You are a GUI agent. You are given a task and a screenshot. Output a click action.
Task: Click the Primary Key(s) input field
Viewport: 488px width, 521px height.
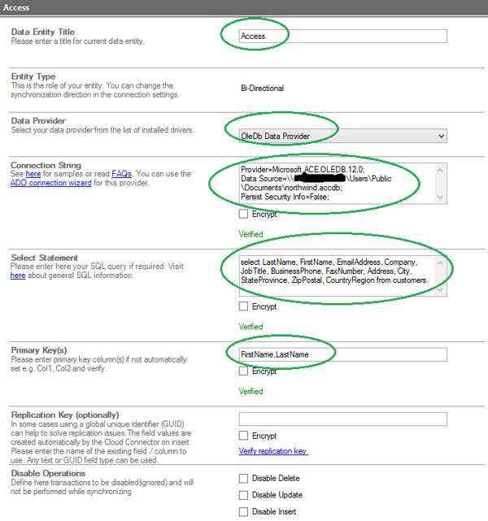342,354
